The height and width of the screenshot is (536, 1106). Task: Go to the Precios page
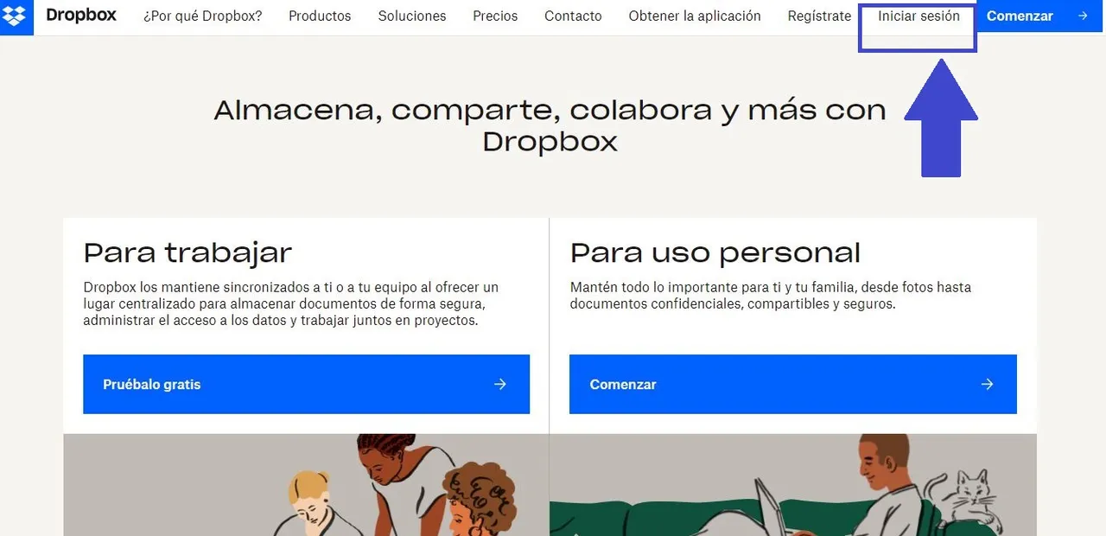[495, 16]
